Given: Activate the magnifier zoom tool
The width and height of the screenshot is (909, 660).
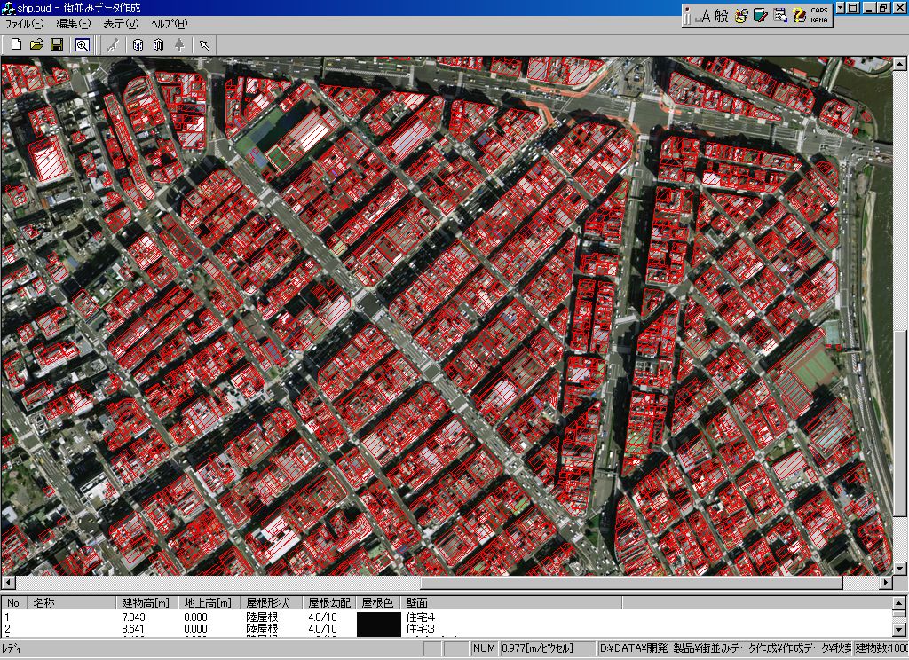Looking at the screenshot, I should click(x=83, y=44).
